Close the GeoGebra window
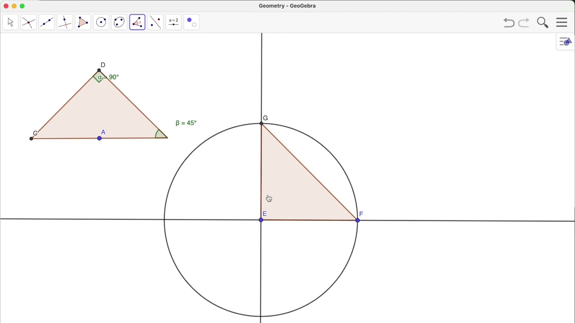575x323 pixels. [6, 6]
